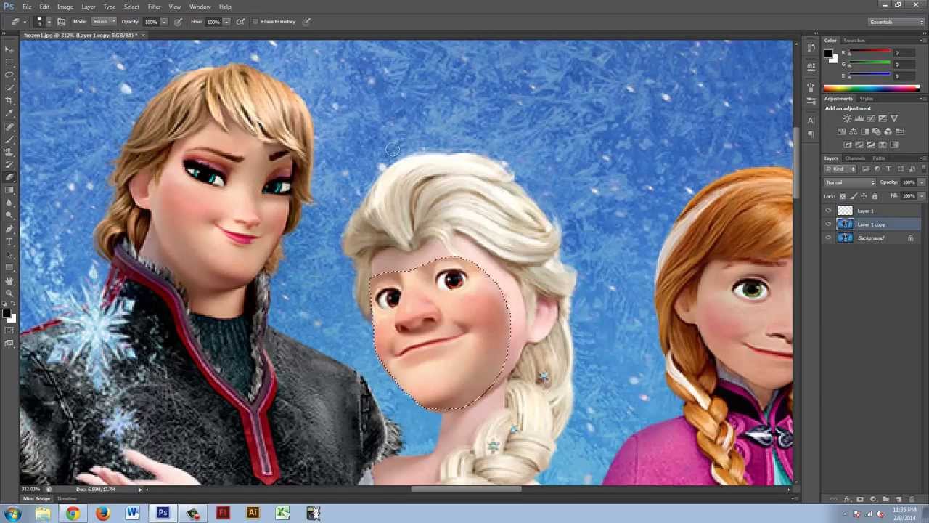Select the Brush tool in toolbox
Image resolution: width=929 pixels, height=523 pixels.
pyautogui.click(x=9, y=139)
